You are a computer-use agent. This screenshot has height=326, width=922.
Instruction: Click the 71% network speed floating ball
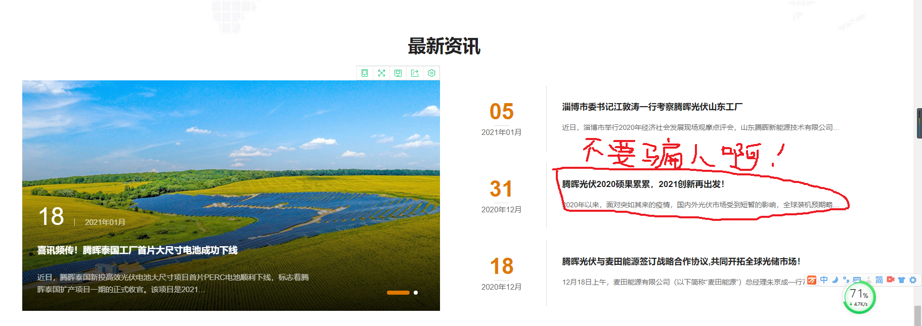[859, 298]
